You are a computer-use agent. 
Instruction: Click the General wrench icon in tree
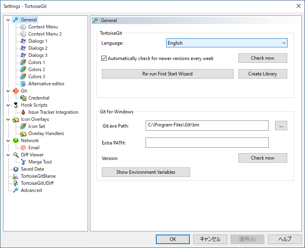16,20
